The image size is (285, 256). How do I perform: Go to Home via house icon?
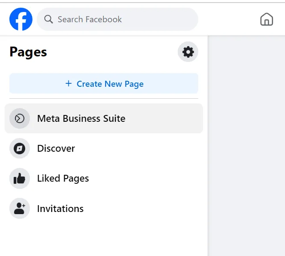pyautogui.click(x=267, y=19)
